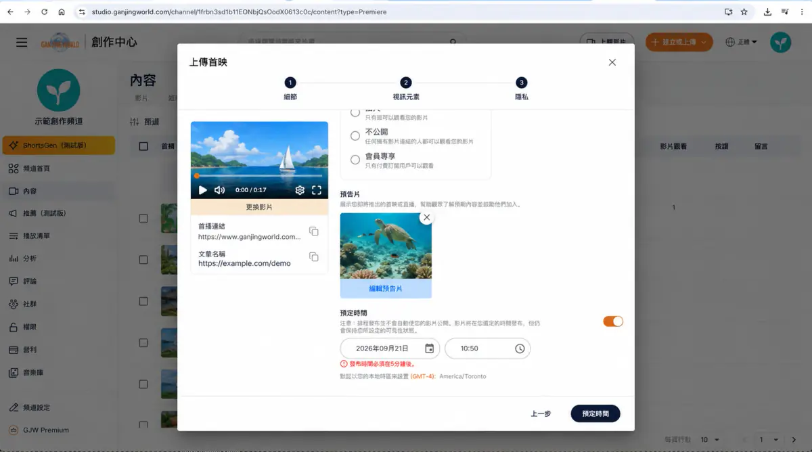The image size is (812, 452).
Task: Tick the fourth video row checkbox
Action: (x=143, y=342)
